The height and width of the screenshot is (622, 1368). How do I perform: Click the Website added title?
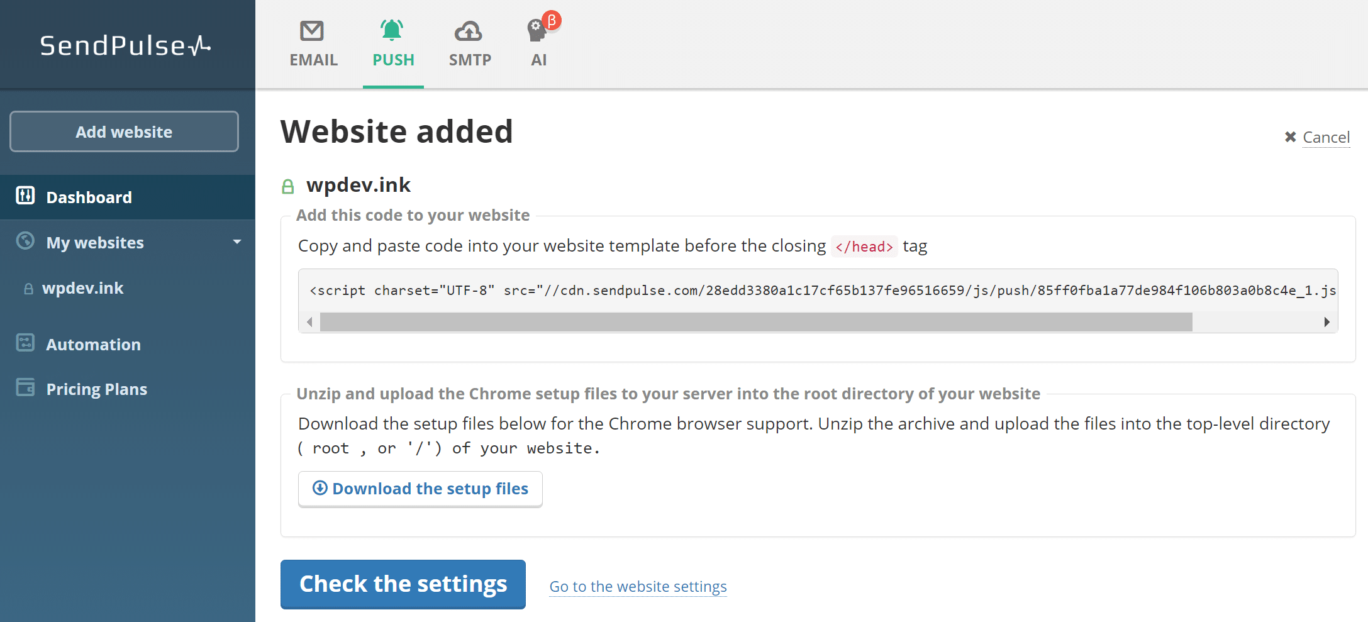(x=397, y=131)
